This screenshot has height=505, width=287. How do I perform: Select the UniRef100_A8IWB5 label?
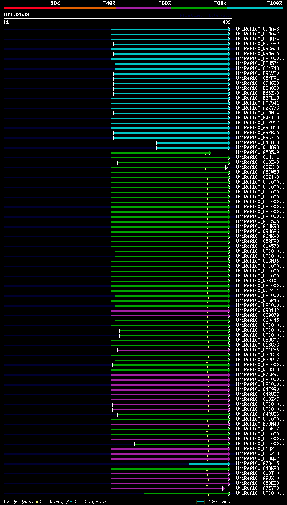tap(257, 172)
